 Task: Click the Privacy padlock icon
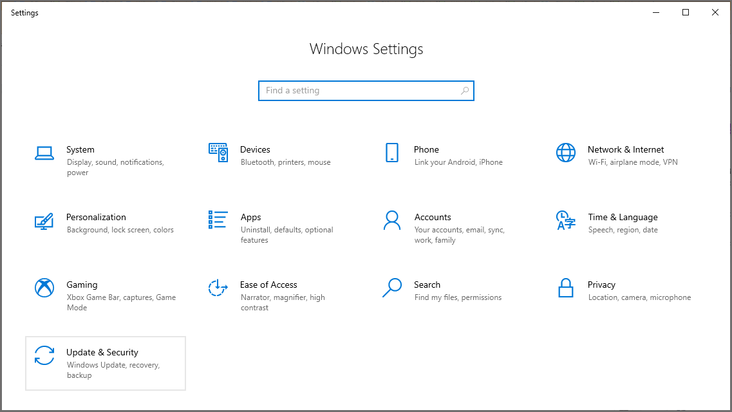point(565,288)
